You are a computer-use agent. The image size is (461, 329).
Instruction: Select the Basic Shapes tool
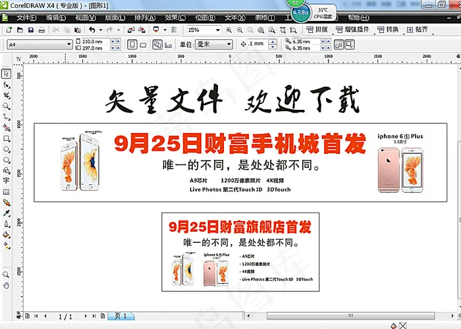pos(6,170)
